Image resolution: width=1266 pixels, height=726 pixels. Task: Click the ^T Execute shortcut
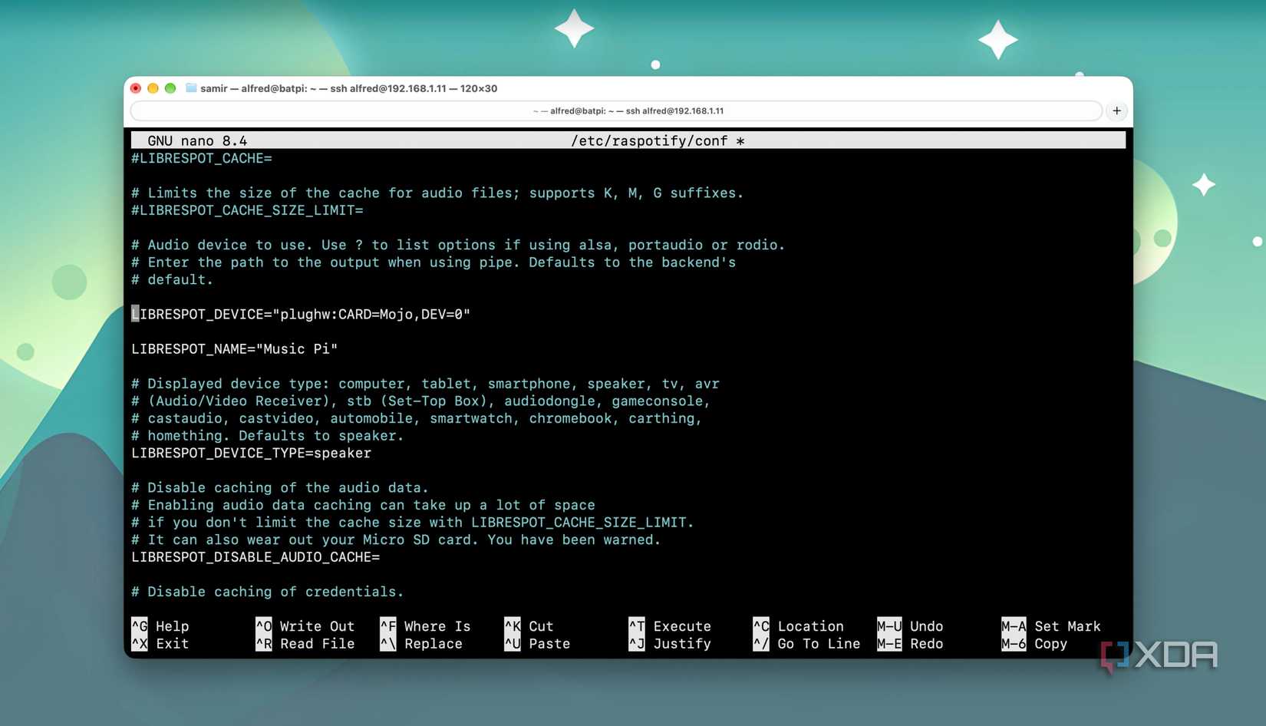[671, 626]
